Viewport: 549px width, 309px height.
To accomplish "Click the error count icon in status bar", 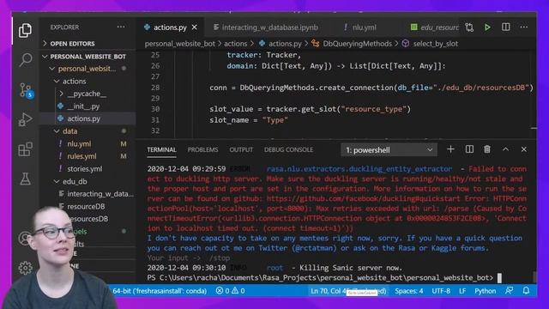I will tap(220, 290).
